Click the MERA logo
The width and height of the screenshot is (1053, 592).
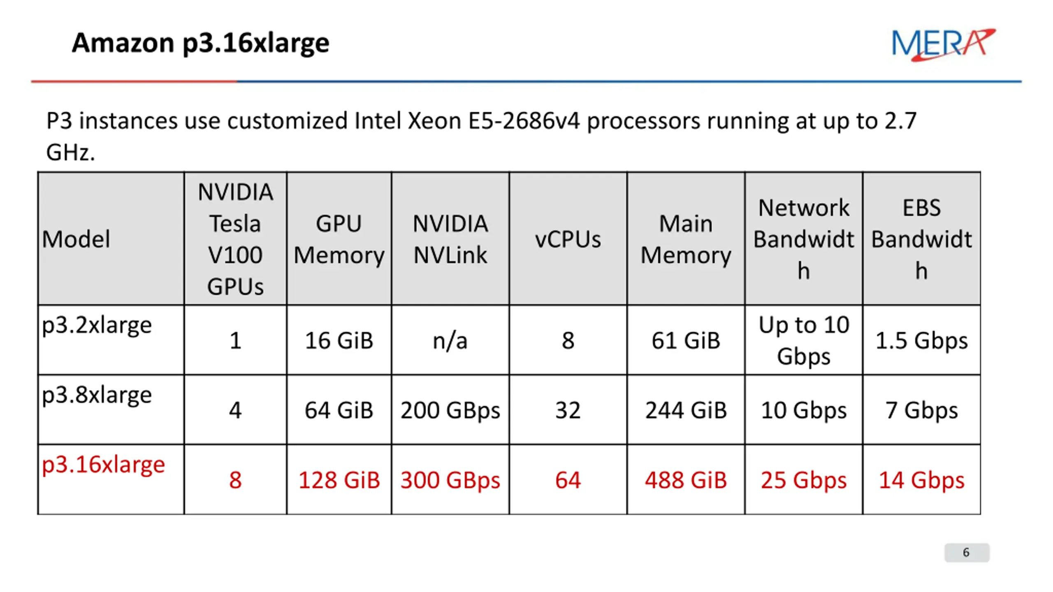tap(943, 44)
